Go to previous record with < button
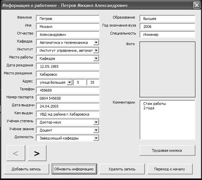Image resolution: width=202 pixels, height=180 pixels. coord(16,153)
